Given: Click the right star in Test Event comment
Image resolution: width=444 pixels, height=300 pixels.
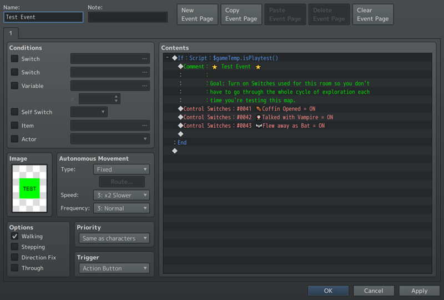Looking at the screenshot, I should coord(258,67).
